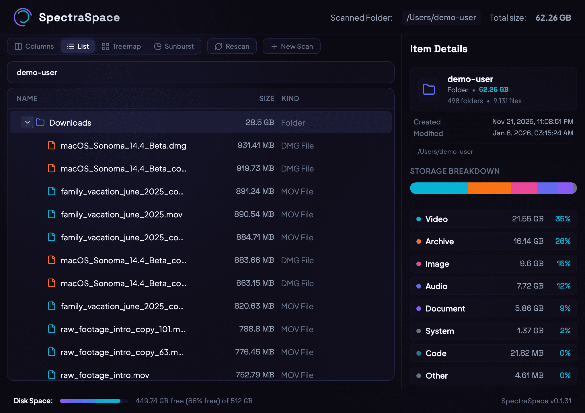Image resolution: width=585 pixels, height=413 pixels.
Task: Click file icon of 863.15 MB DMG
Action: [52, 283]
